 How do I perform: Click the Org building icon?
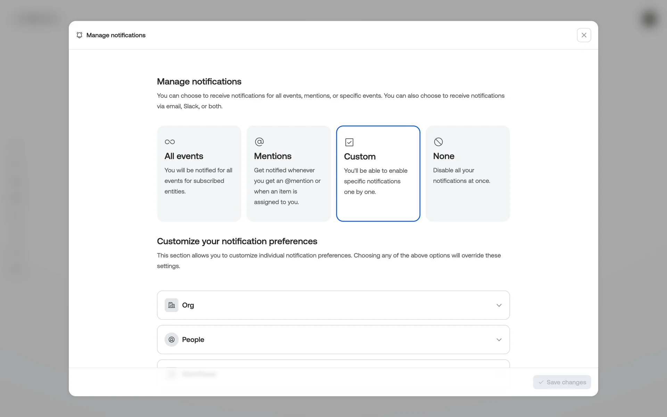click(x=171, y=305)
